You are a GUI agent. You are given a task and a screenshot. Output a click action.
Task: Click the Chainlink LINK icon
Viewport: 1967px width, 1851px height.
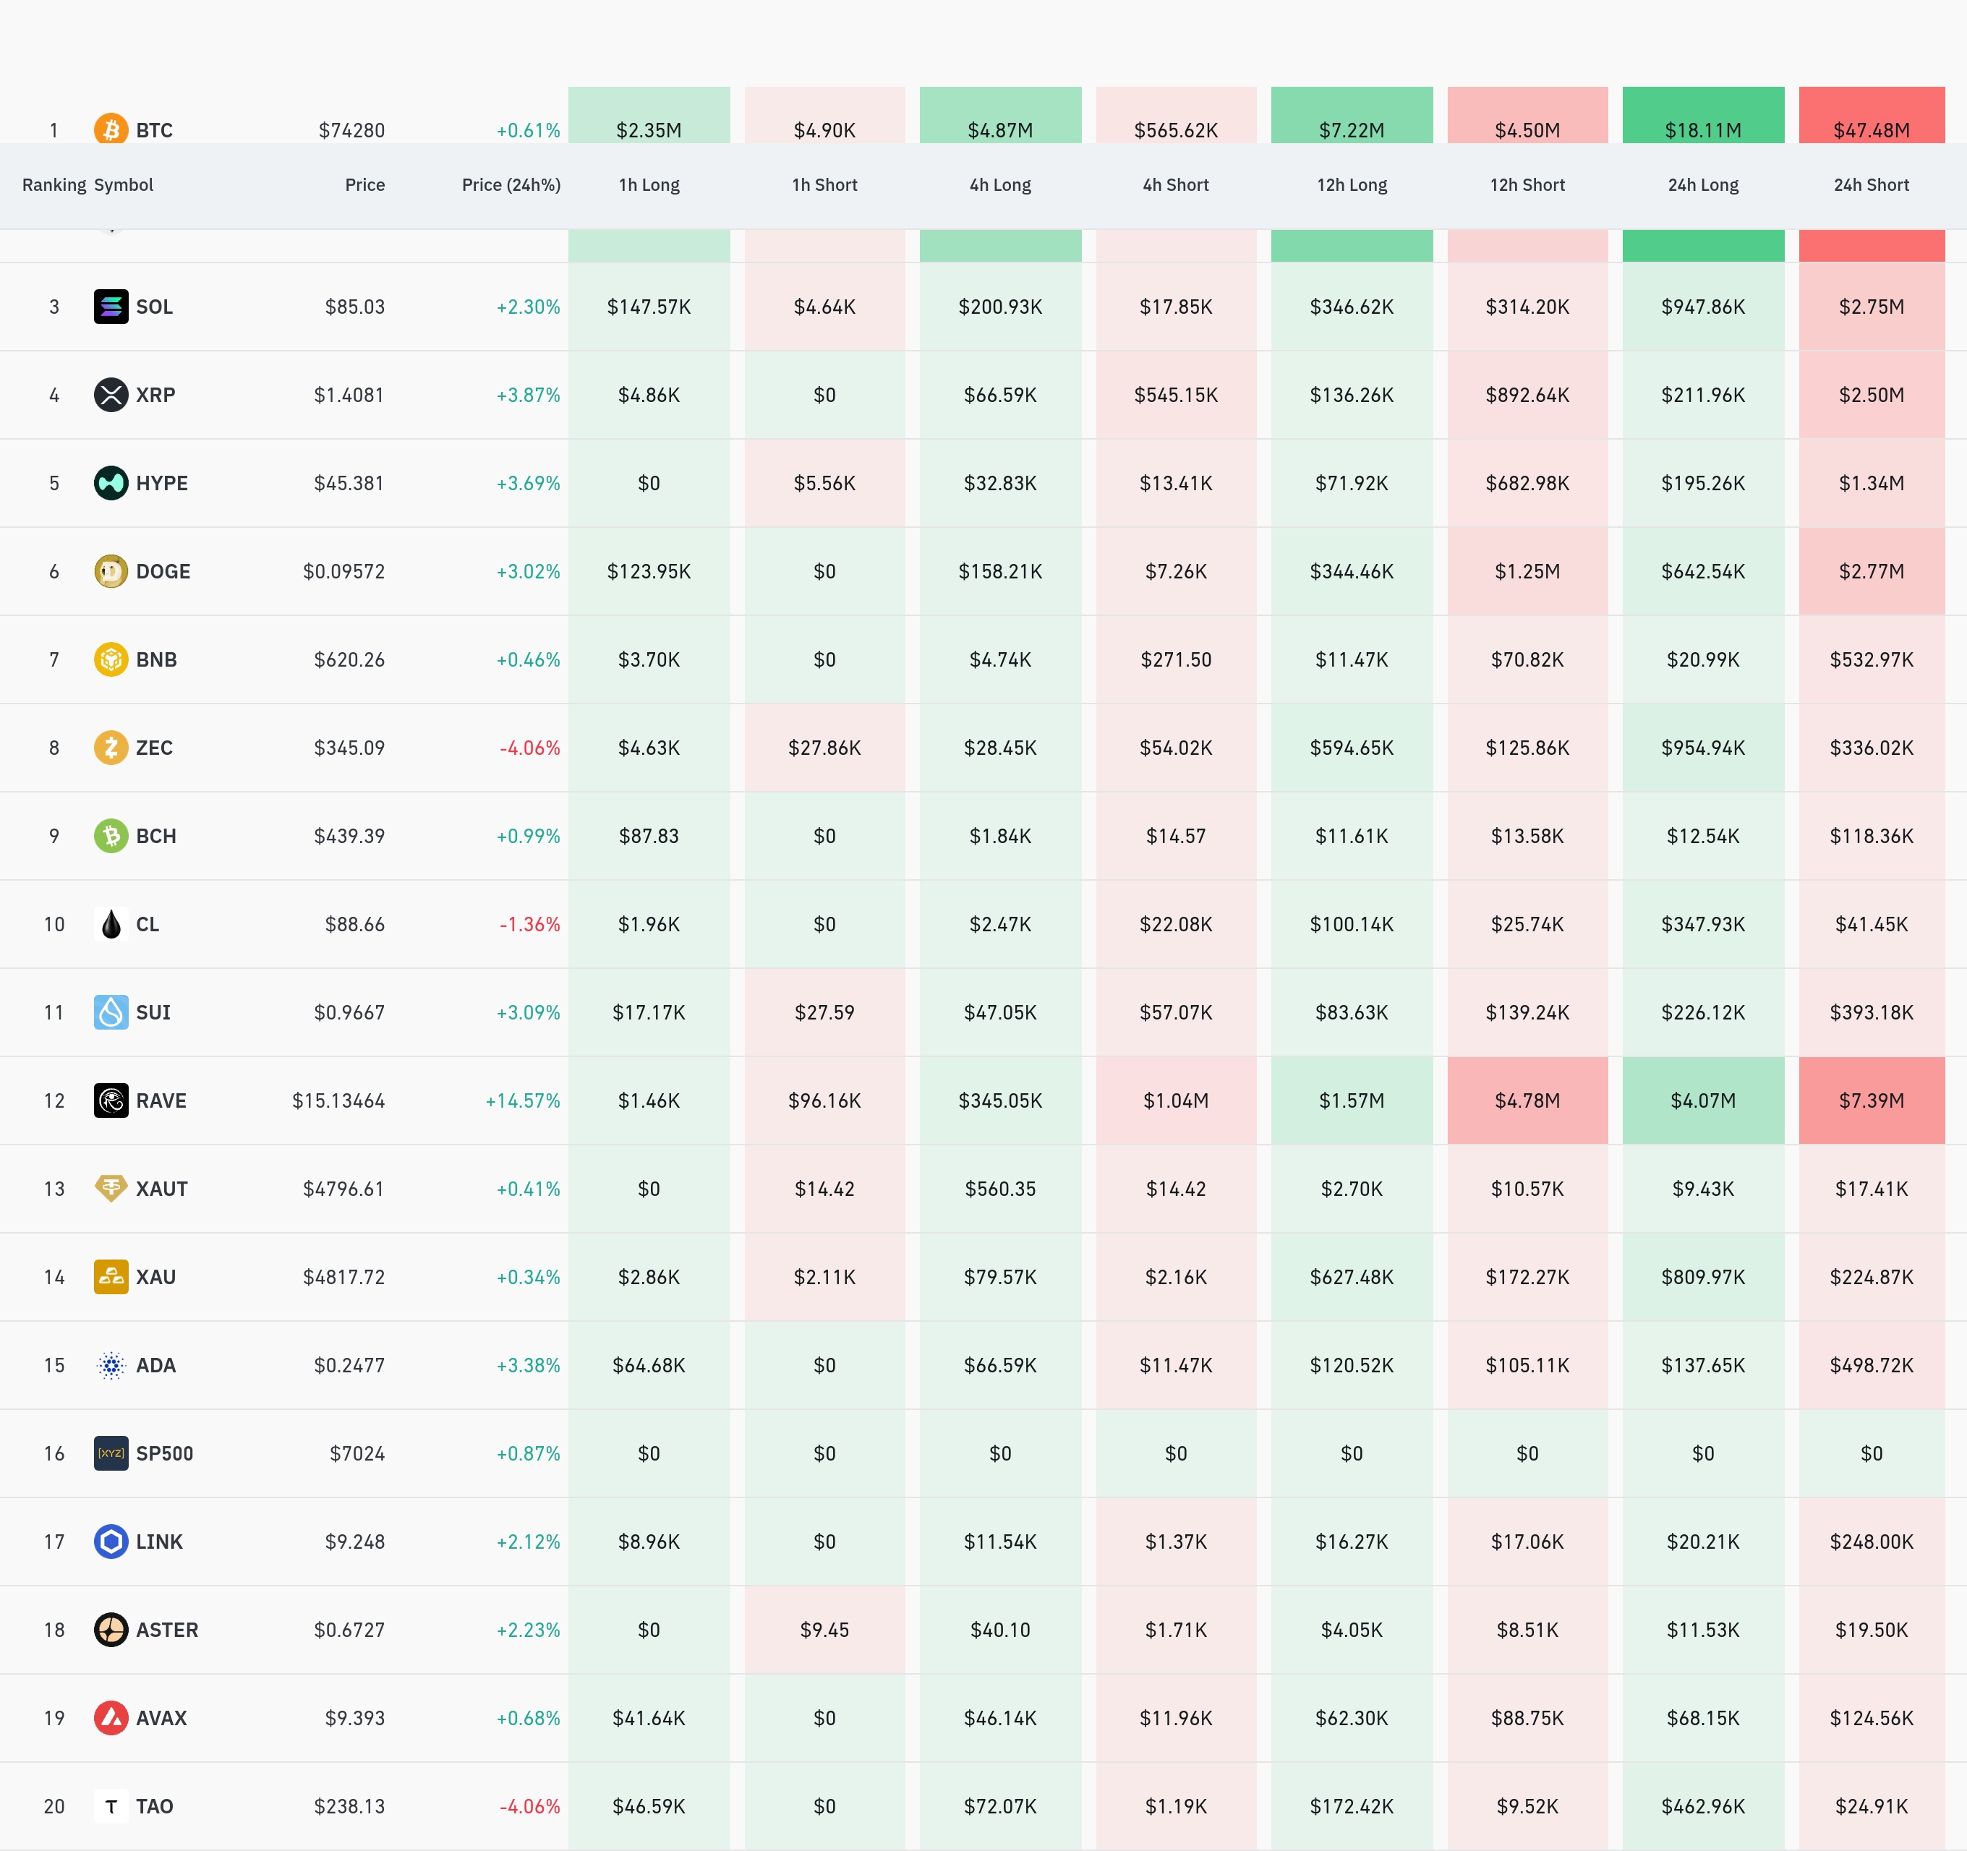point(111,1542)
